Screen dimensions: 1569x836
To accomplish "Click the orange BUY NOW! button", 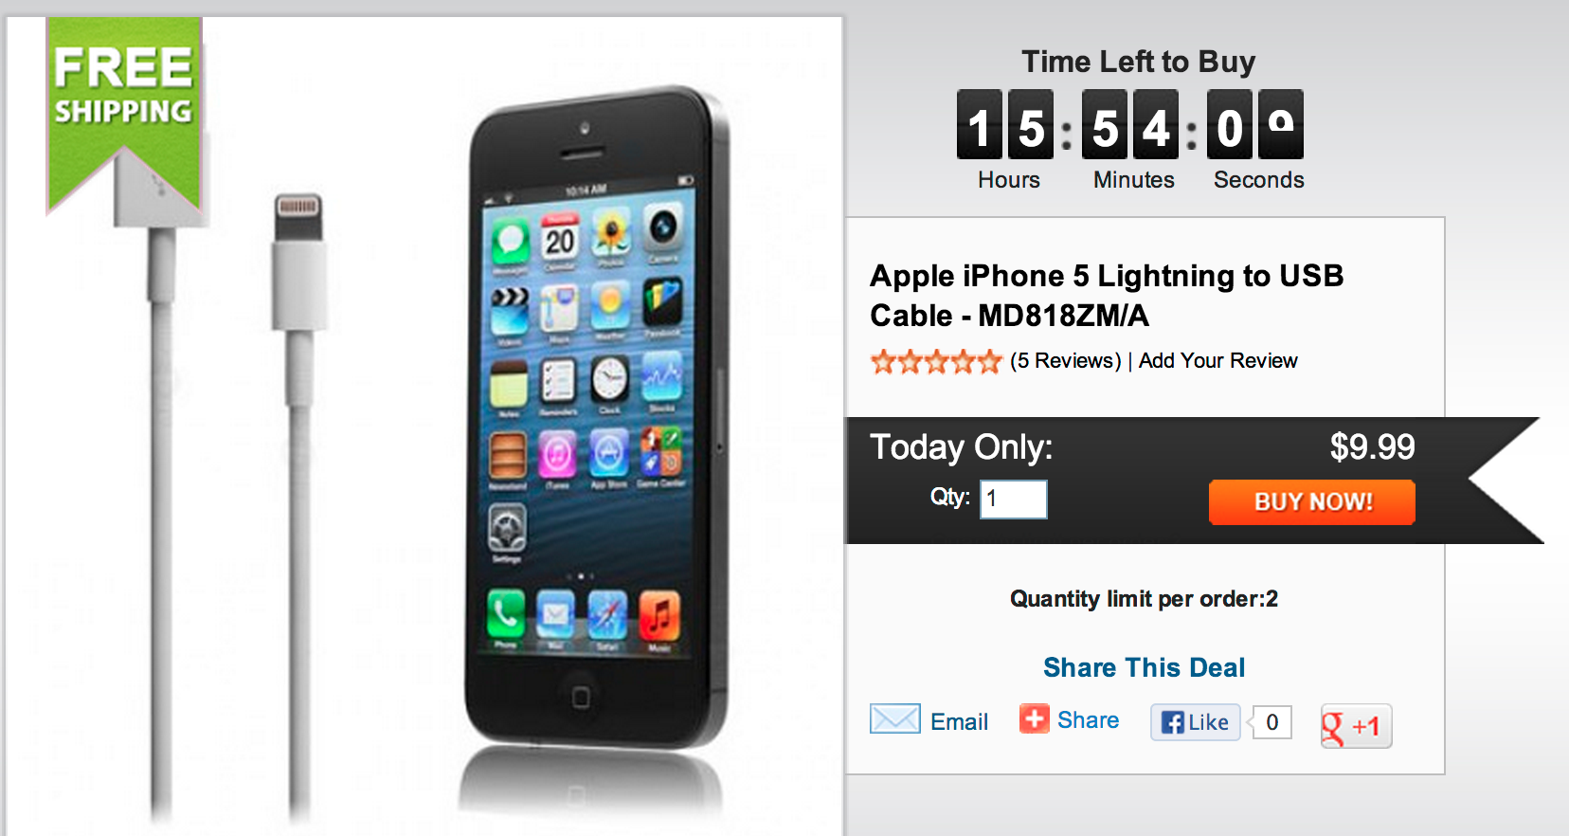I will [1311, 501].
